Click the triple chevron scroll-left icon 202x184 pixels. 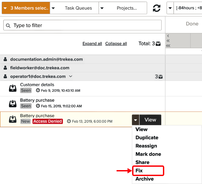pos(169,46)
